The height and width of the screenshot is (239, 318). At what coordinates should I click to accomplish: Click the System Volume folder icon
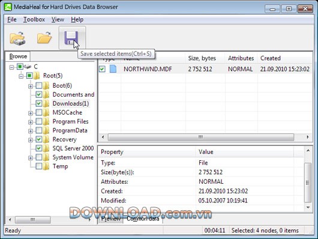point(46,157)
